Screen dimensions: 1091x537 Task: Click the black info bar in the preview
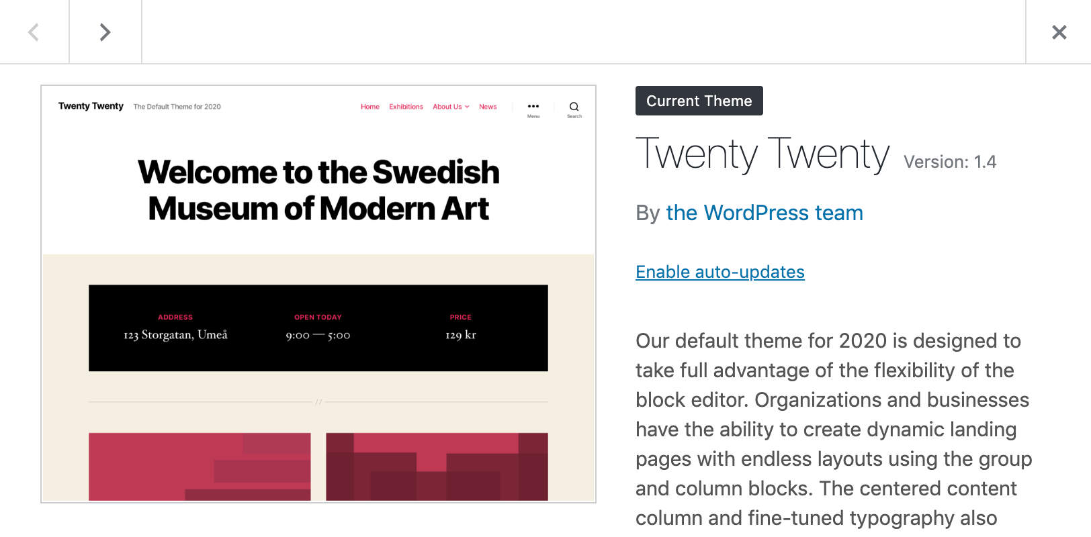(317, 328)
